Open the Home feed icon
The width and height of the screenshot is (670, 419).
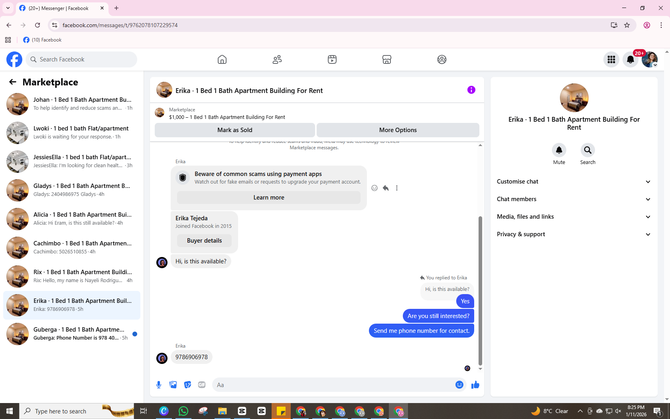point(222,59)
